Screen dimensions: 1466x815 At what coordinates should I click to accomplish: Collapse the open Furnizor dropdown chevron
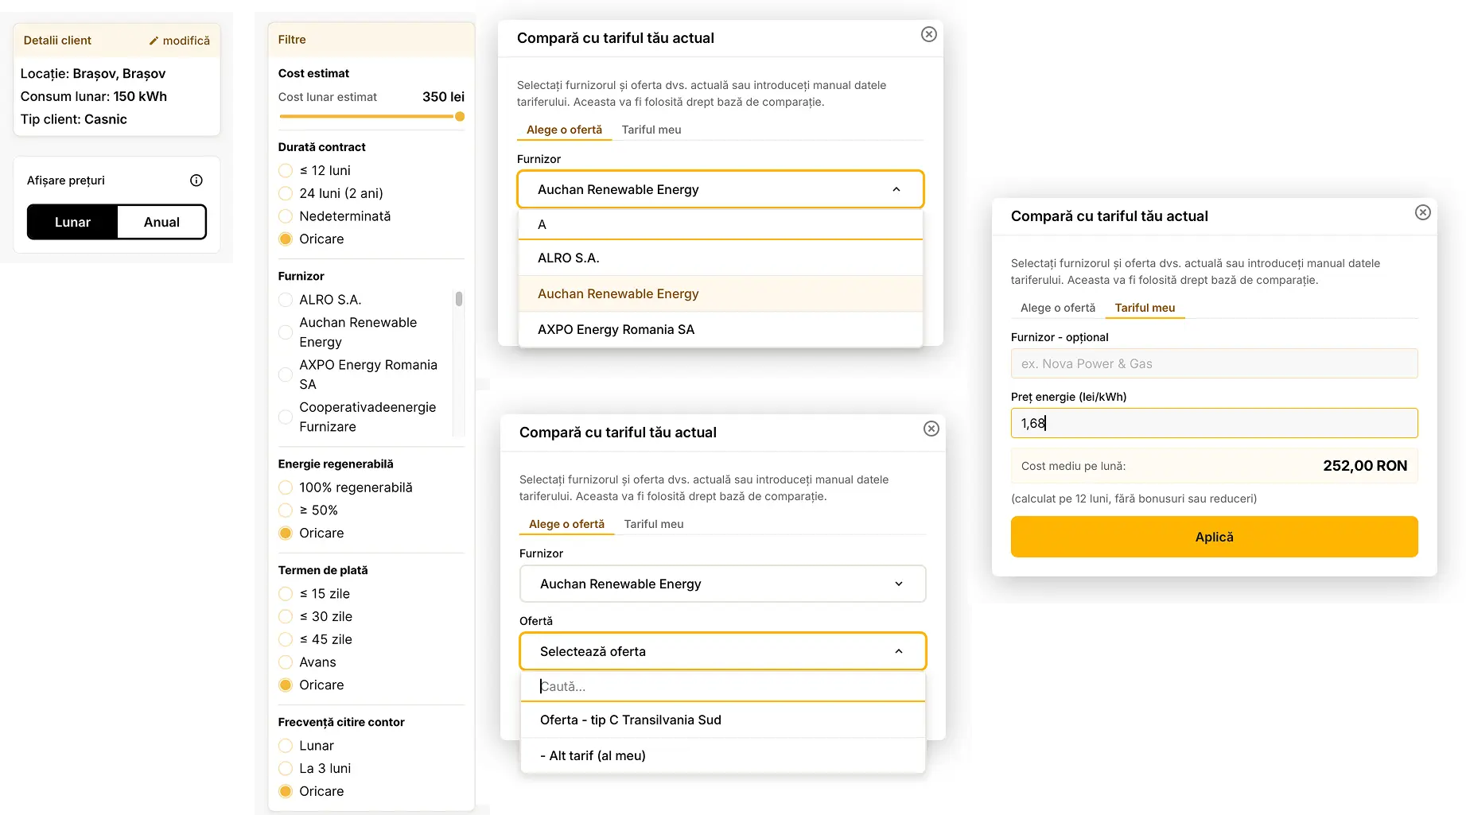coord(896,189)
